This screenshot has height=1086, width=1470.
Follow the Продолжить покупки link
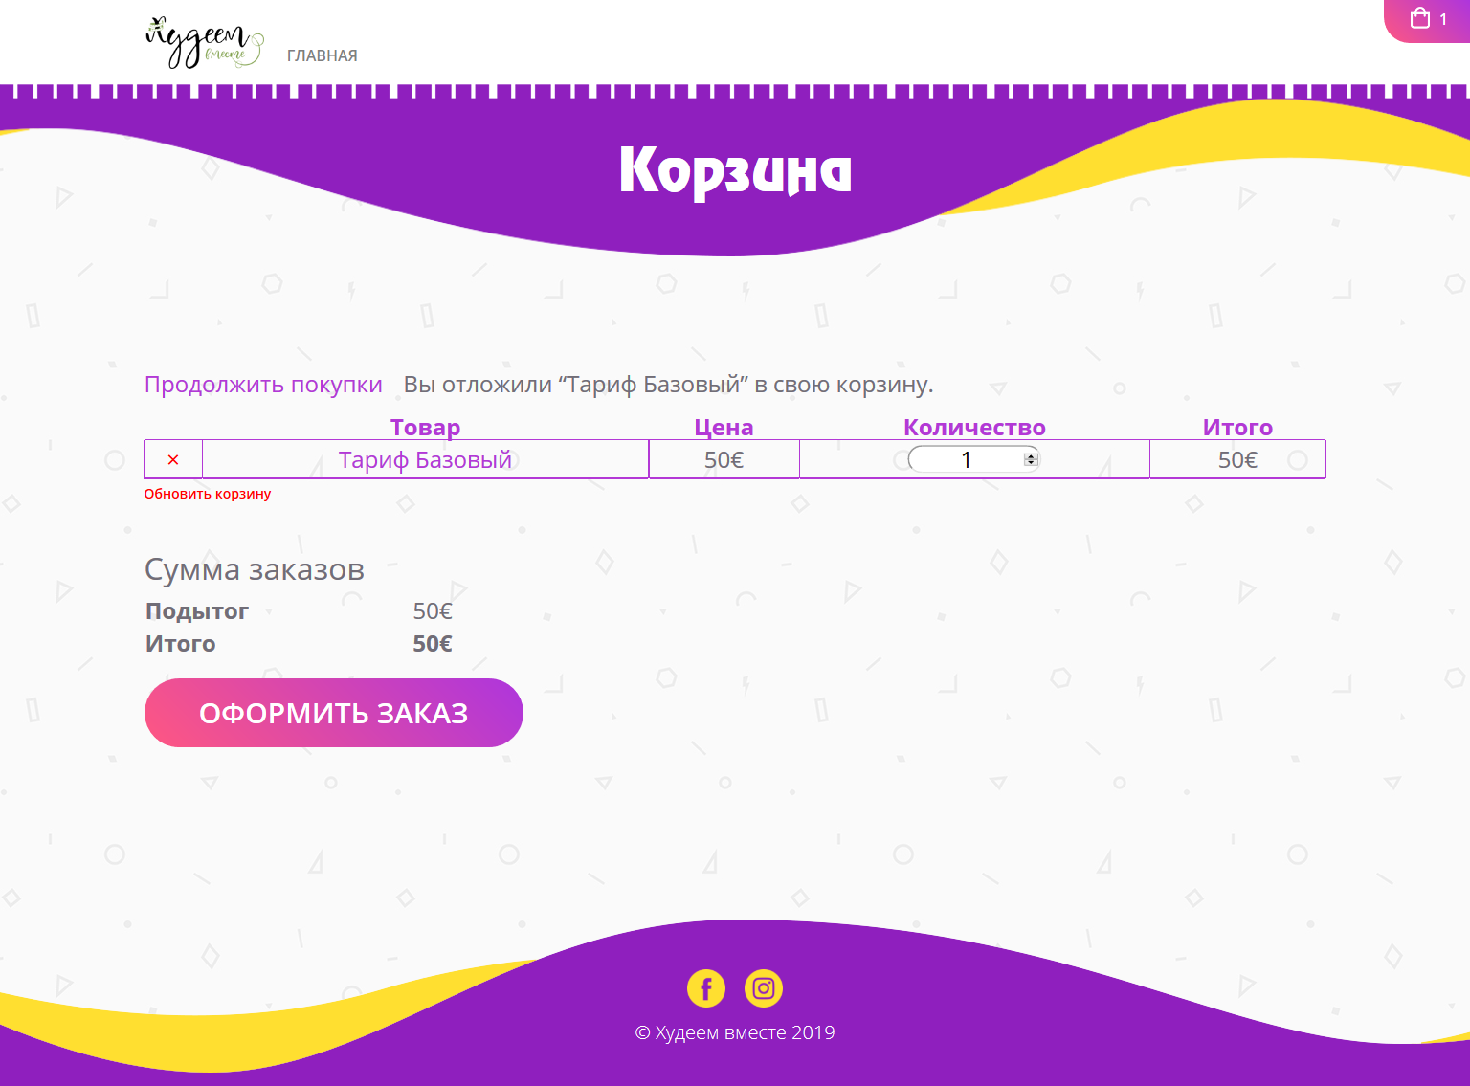[x=263, y=385]
